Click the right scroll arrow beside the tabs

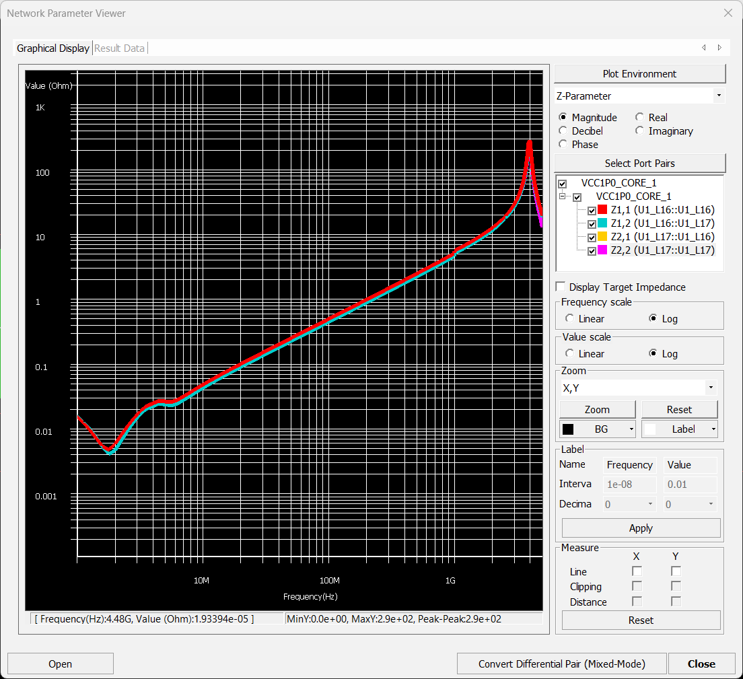tap(719, 48)
